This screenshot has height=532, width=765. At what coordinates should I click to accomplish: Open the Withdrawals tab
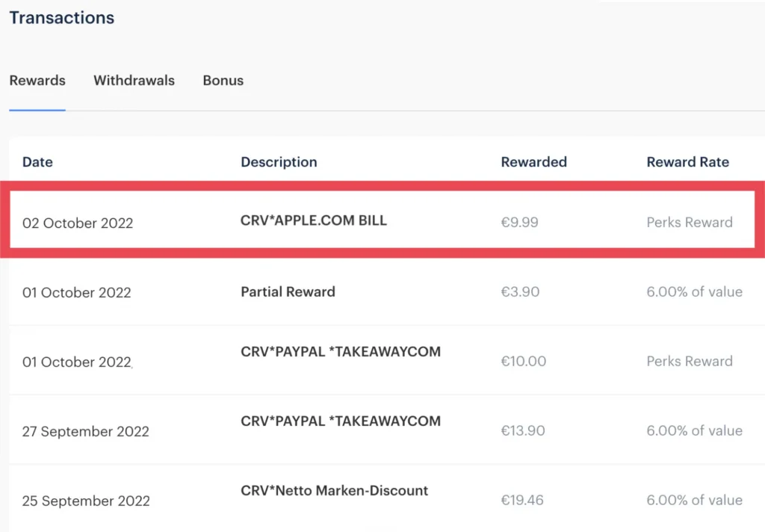pyautogui.click(x=134, y=81)
